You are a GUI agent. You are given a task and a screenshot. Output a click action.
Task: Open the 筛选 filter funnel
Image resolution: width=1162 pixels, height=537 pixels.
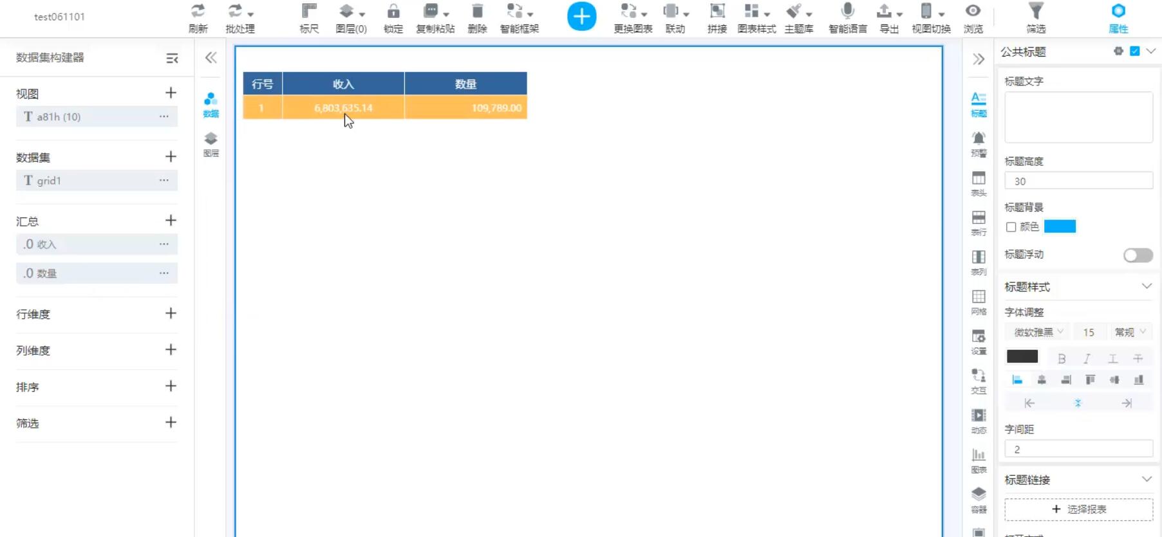1036,11
